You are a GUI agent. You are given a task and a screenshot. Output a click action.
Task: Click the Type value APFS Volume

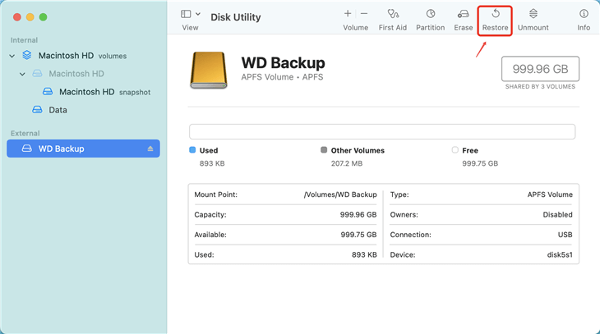pyautogui.click(x=550, y=194)
